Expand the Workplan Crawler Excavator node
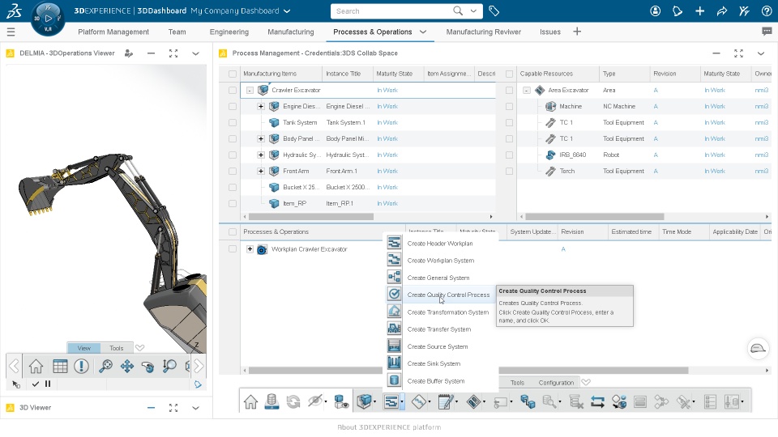778x437 pixels. point(250,248)
